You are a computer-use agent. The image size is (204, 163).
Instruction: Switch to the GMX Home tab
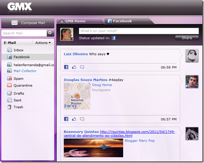pyautogui.click(x=80, y=21)
